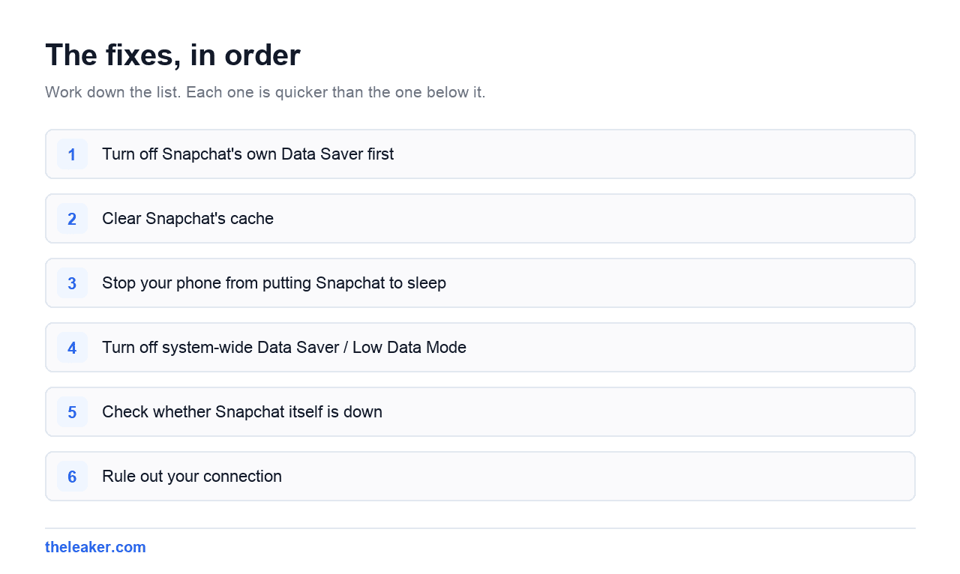Select the number 5 step badge
The width and height of the screenshot is (960, 574).
(72, 412)
